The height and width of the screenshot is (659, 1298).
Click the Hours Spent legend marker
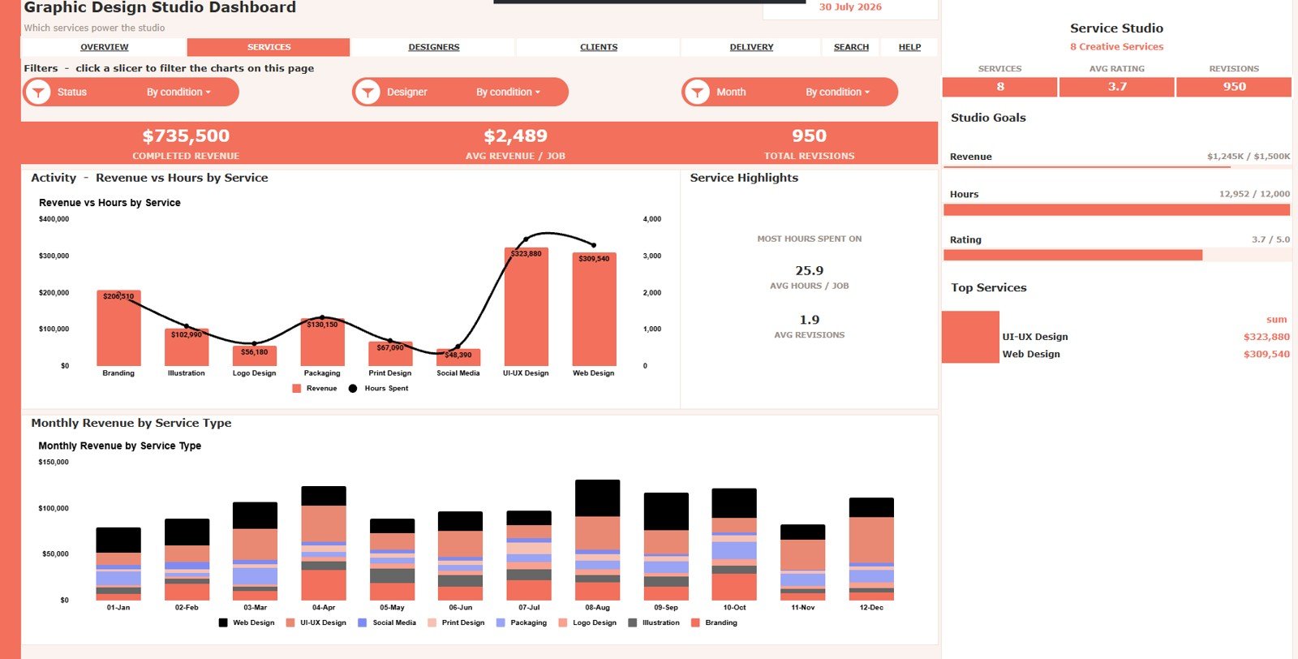353,389
